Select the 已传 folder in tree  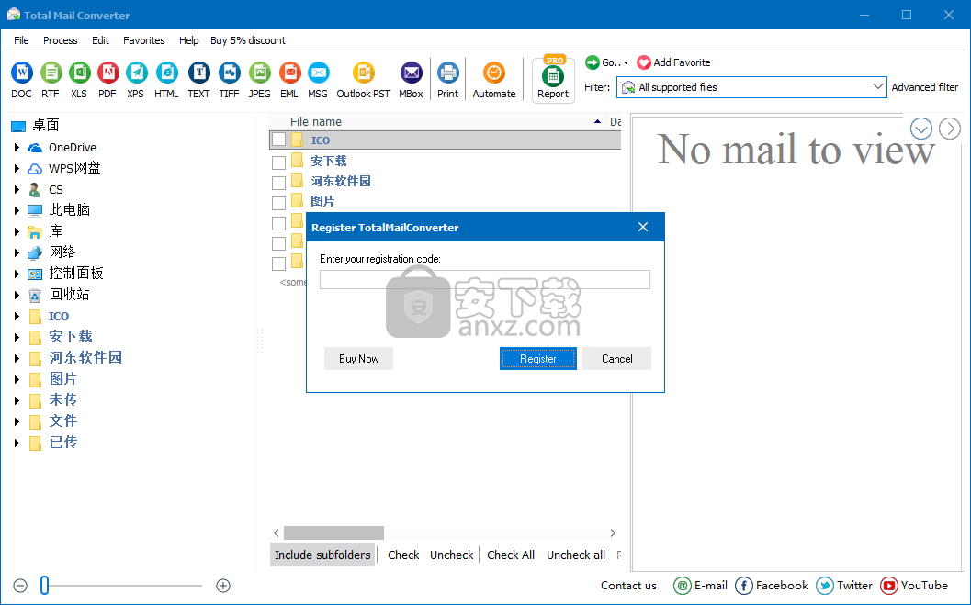(63, 442)
